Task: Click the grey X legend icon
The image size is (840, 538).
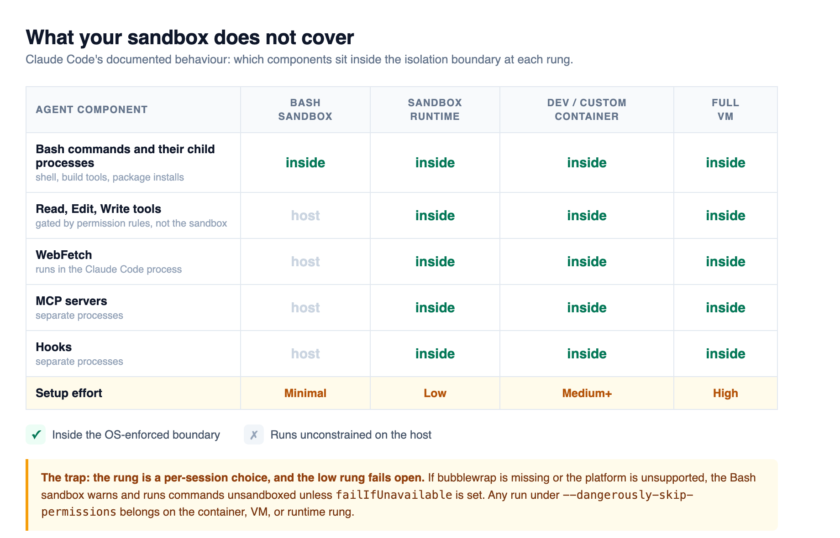Action: (254, 435)
